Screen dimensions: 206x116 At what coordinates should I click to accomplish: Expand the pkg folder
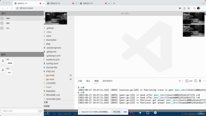48,44
